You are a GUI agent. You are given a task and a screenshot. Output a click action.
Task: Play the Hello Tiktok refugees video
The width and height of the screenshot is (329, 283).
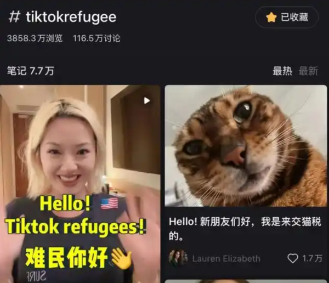(146, 101)
